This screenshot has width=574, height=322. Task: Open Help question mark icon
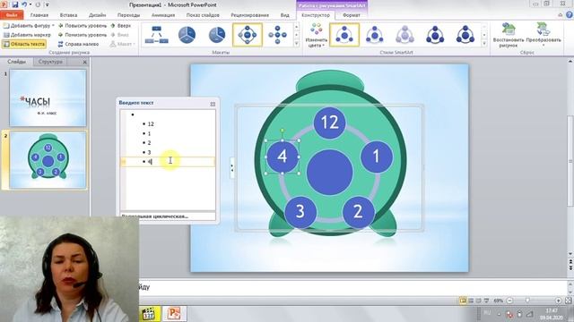(x=570, y=15)
